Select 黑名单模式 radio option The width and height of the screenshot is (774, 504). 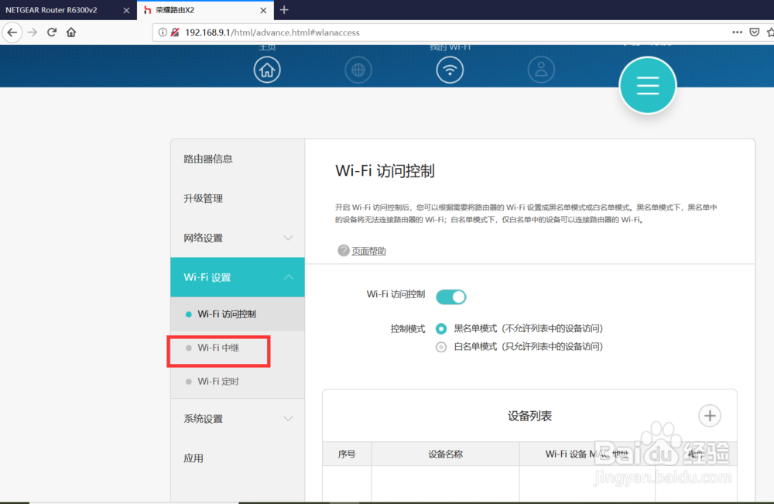441,329
